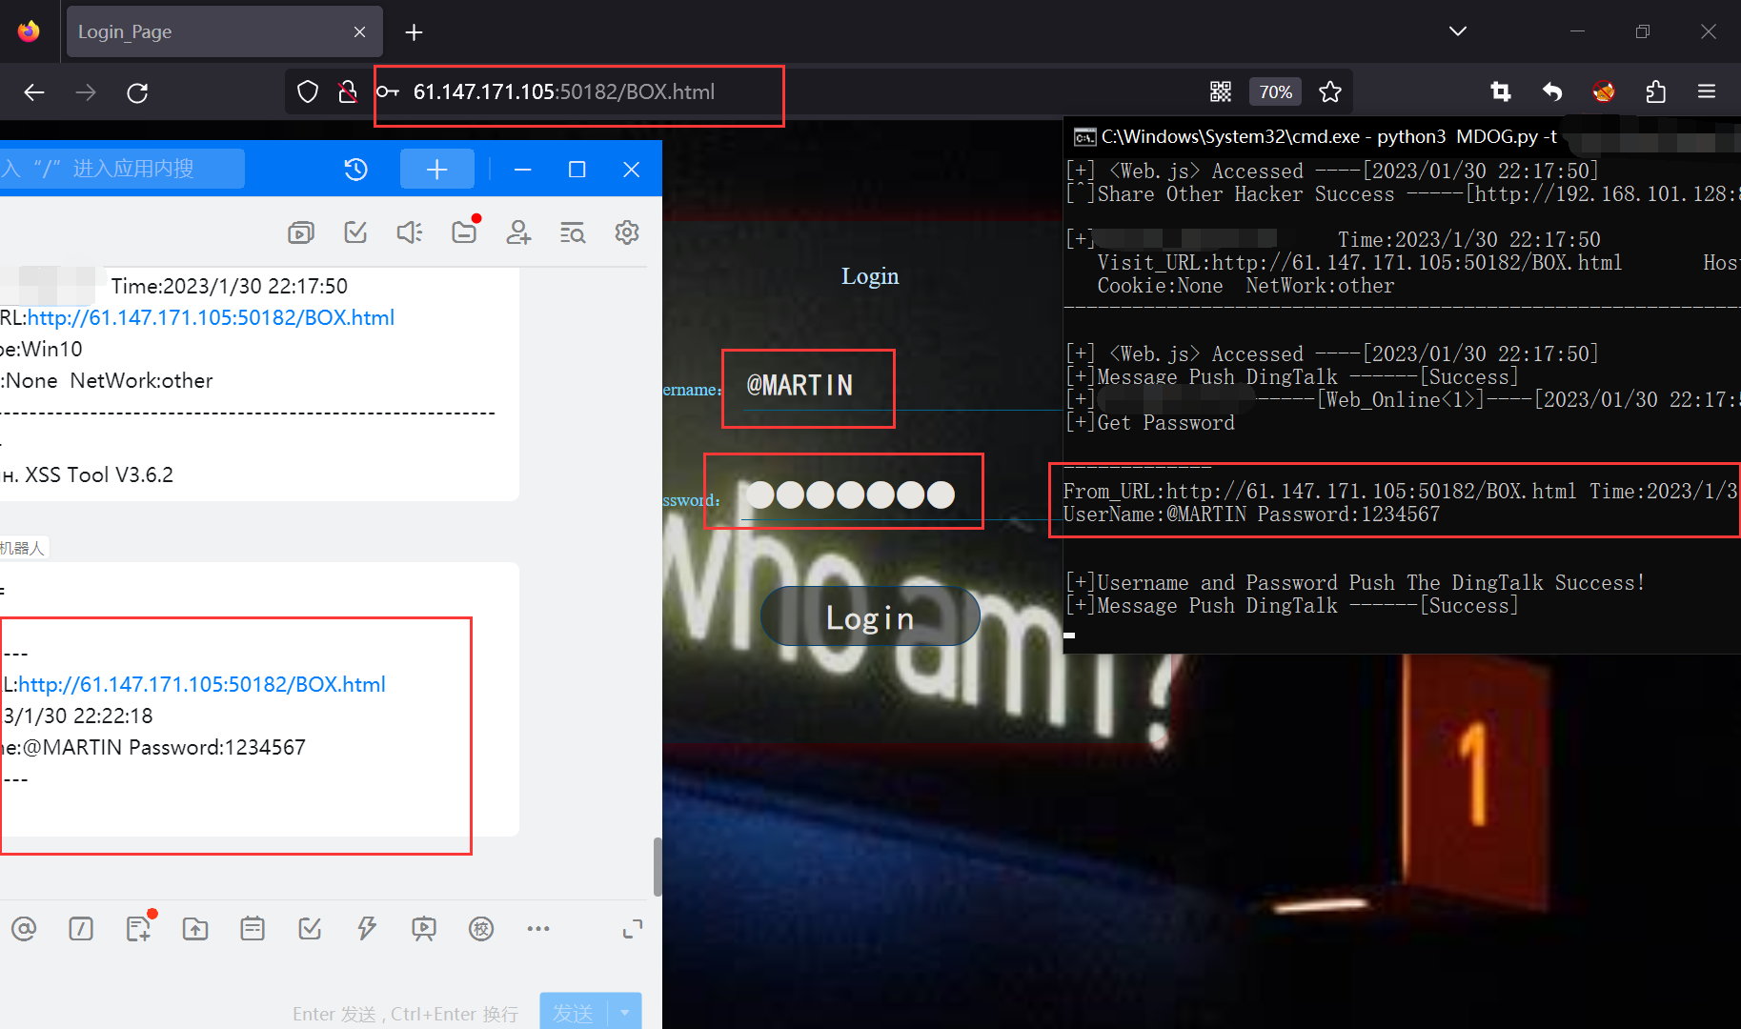This screenshot has height=1029, width=1741.
Task: Click the 发送 send button
Action: coord(573,1012)
